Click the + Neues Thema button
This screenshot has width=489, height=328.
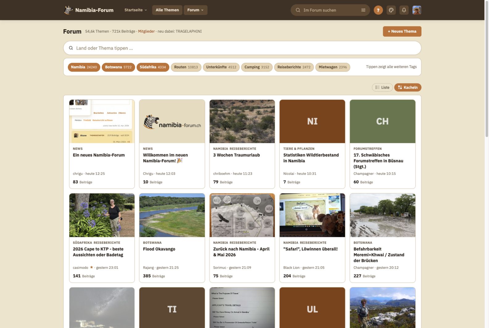[x=402, y=31]
